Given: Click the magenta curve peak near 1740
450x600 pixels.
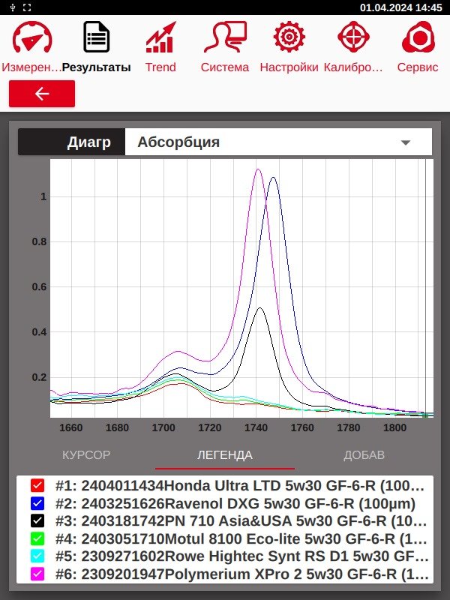Looking at the screenshot, I should 258,169.
